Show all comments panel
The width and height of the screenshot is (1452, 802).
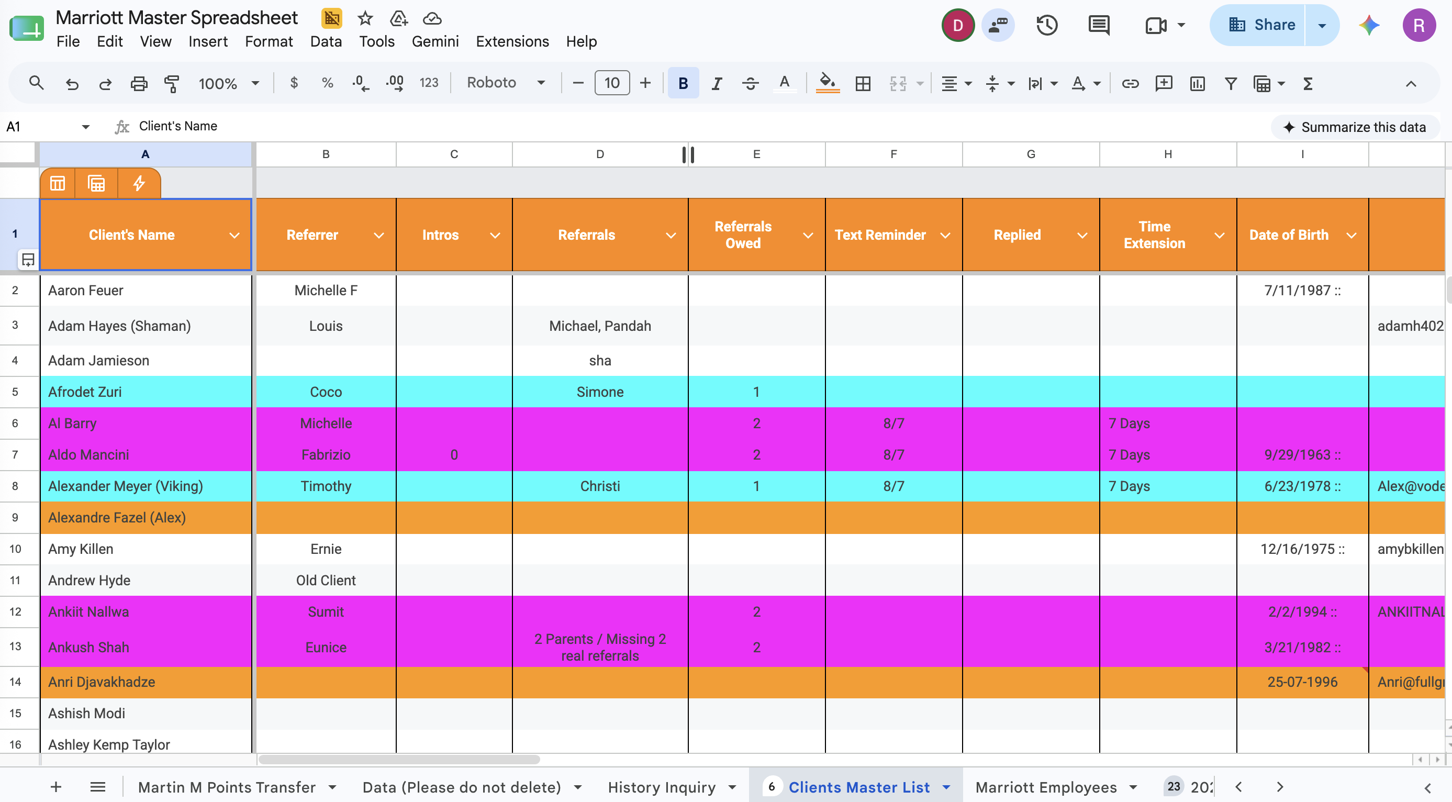pos(1099,25)
